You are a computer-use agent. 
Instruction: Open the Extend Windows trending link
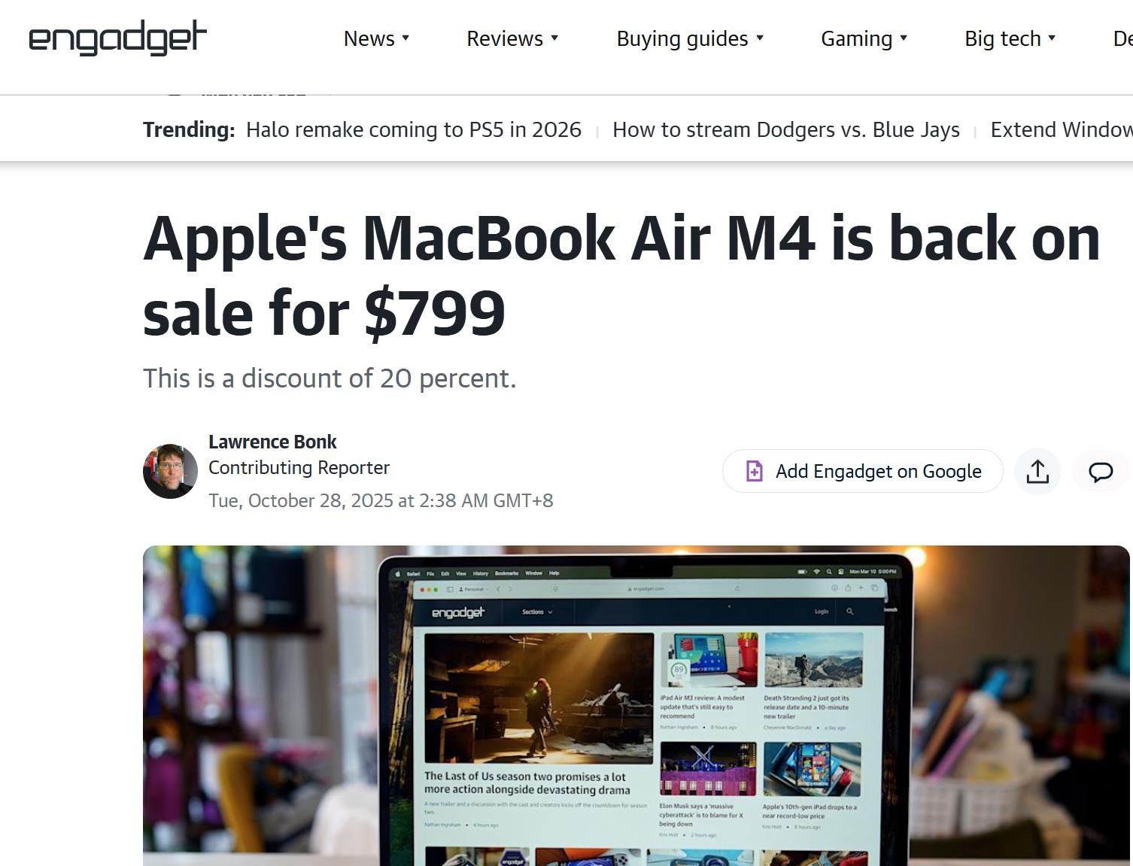1062,129
